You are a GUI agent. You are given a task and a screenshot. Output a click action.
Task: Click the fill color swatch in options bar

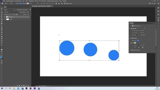[21, 3]
